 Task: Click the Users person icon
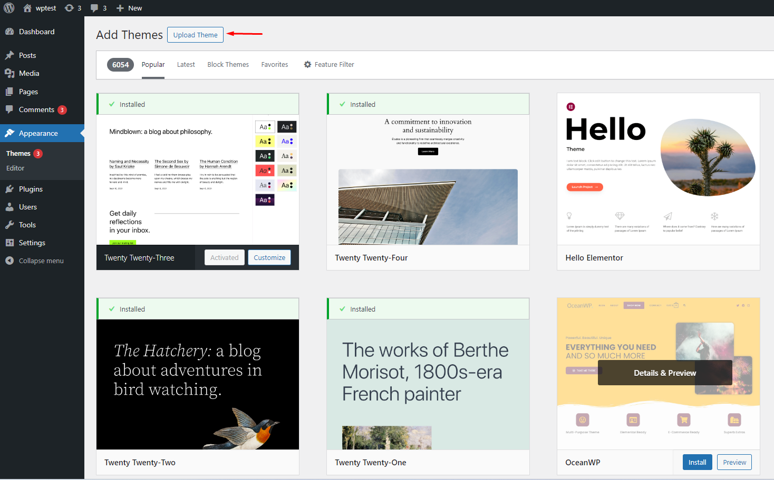pos(9,207)
